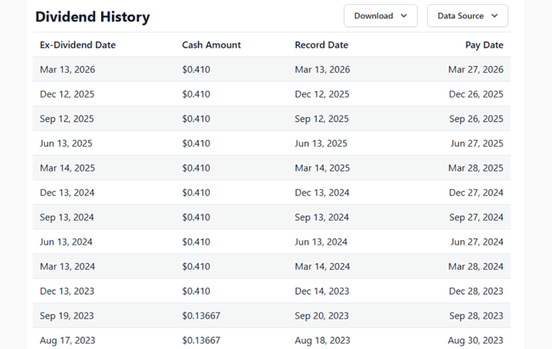Select the Mar 13, 2026 ex-dividend date cell
Screen dimensions: 552x349
point(66,70)
